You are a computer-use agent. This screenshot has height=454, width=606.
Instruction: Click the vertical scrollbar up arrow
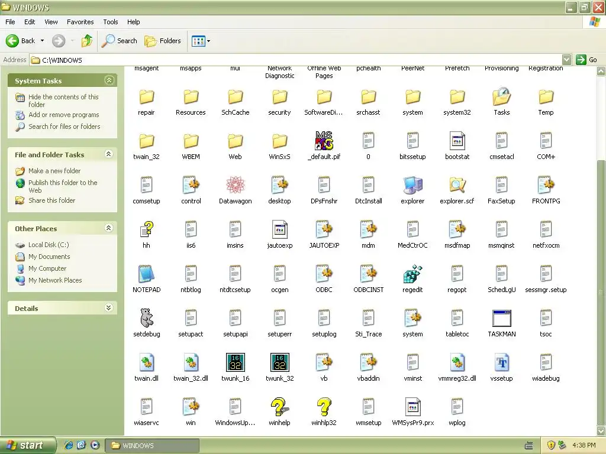click(x=601, y=71)
